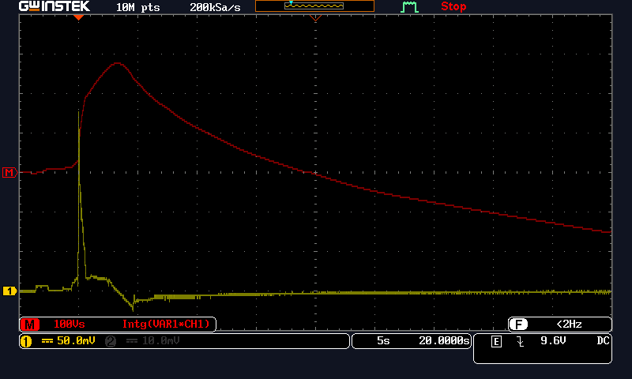Click the 200kSa/s sample rate readout
Screen dimensions: 632x379
pyautogui.click(x=215, y=7)
